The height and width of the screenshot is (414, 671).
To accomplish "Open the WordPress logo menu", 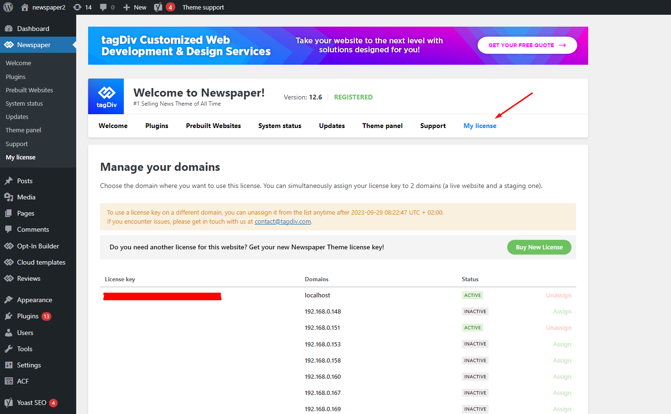I will tap(8, 7).
